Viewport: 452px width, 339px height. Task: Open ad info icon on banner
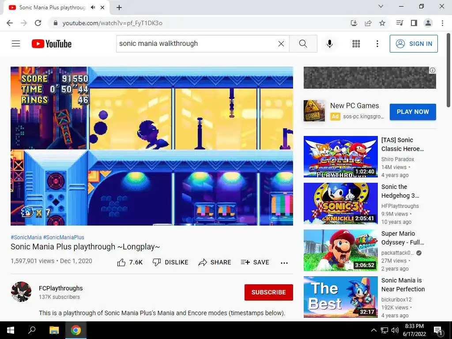pyautogui.click(x=433, y=70)
